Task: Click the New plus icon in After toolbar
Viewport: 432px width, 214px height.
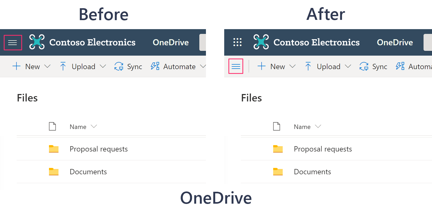Action: [x=262, y=66]
